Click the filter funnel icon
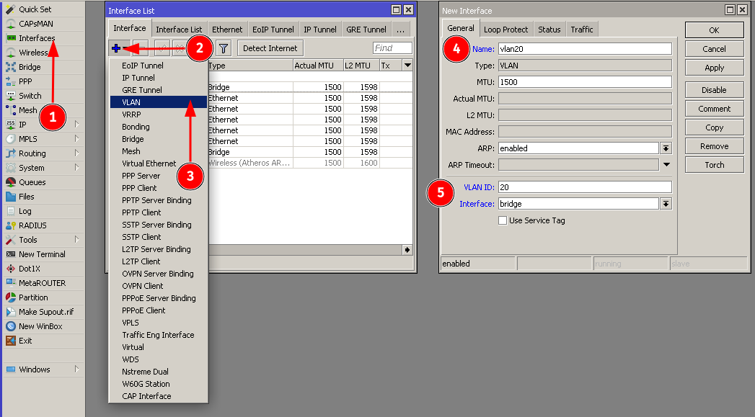This screenshot has height=417, width=755. (x=224, y=48)
